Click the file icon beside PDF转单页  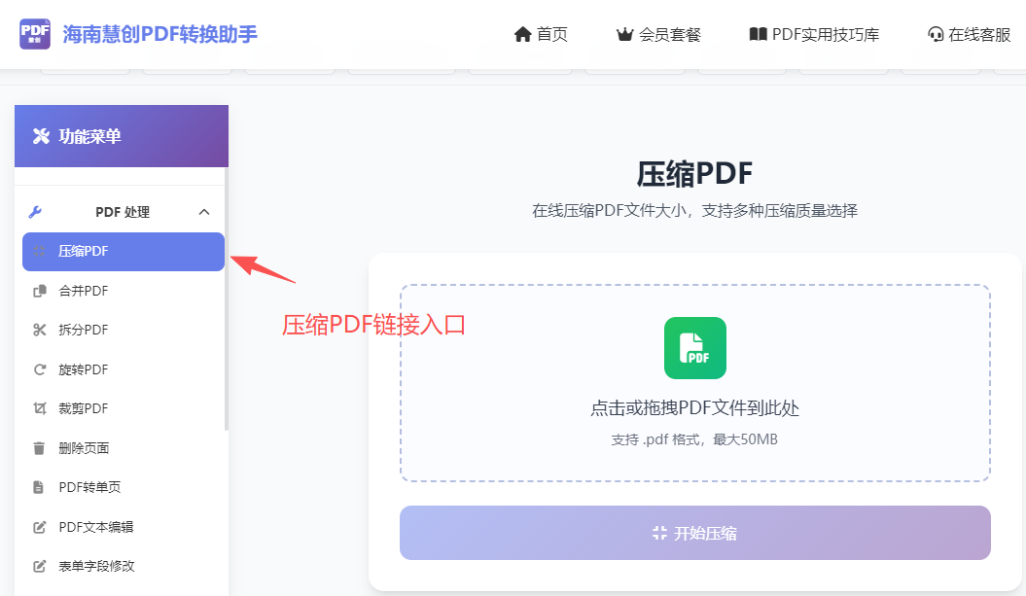coord(39,487)
